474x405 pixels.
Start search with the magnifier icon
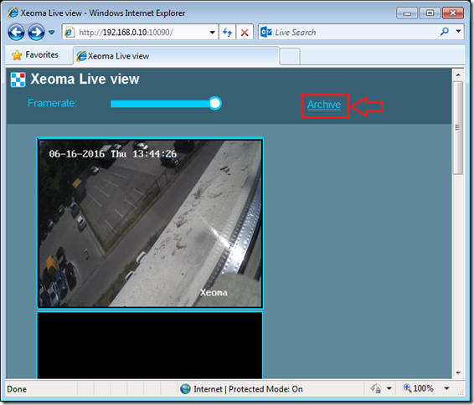445,32
